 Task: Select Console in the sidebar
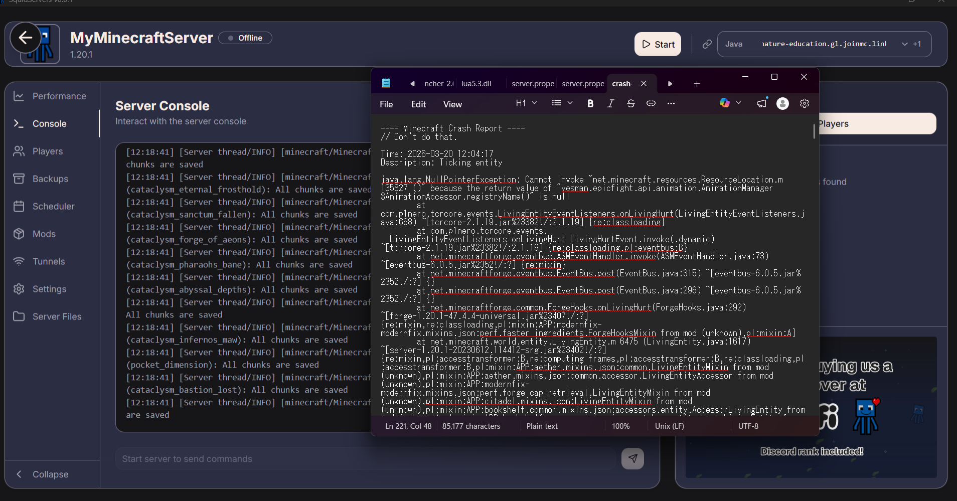(52, 123)
